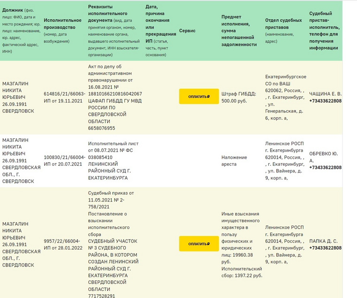The image size is (357, 298).
Task: Select bailiff ПАПКА Д. С. name
Action: 323,241
